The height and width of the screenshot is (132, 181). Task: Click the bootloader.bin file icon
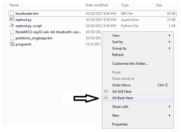coord(12,14)
